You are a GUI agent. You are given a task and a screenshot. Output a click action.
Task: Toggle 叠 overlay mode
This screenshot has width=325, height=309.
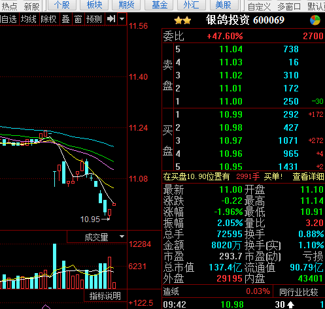(65, 19)
